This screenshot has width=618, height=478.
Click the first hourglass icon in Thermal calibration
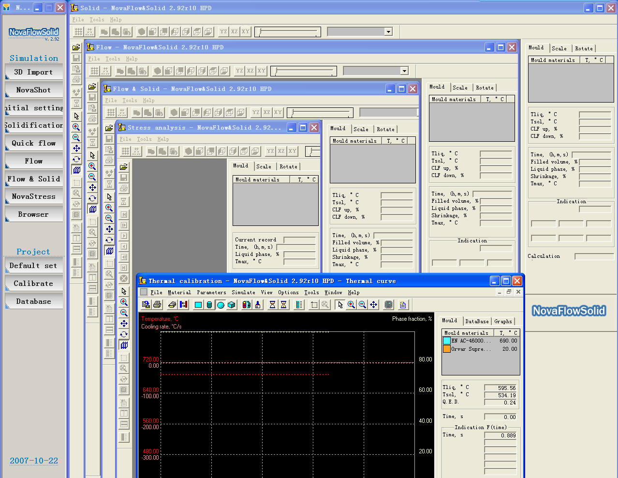pos(273,305)
